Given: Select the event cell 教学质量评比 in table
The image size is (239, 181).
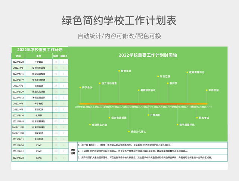Looking at the screenshot, I should pyautogui.click(x=39, y=121).
